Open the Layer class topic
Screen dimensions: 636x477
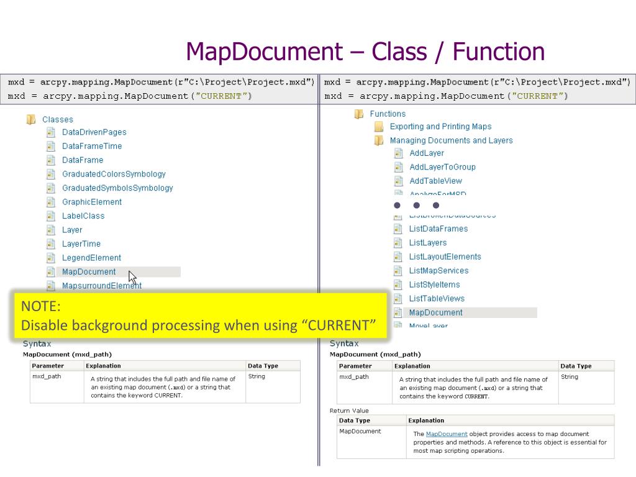(72, 230)
